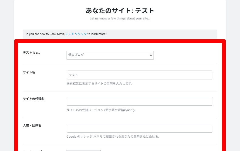The height and width of the screenshot is (151, 240).
Task: Click the テスト text inside the site name field
Action: (x=74, y=75)
